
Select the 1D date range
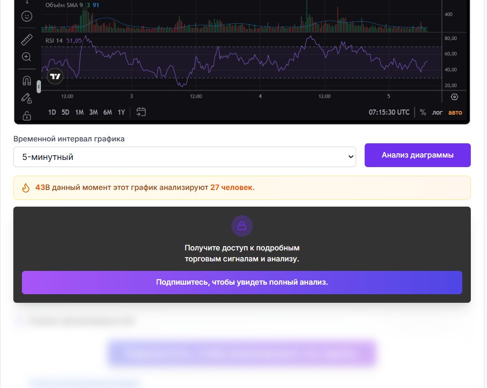(x=52, y=112)
